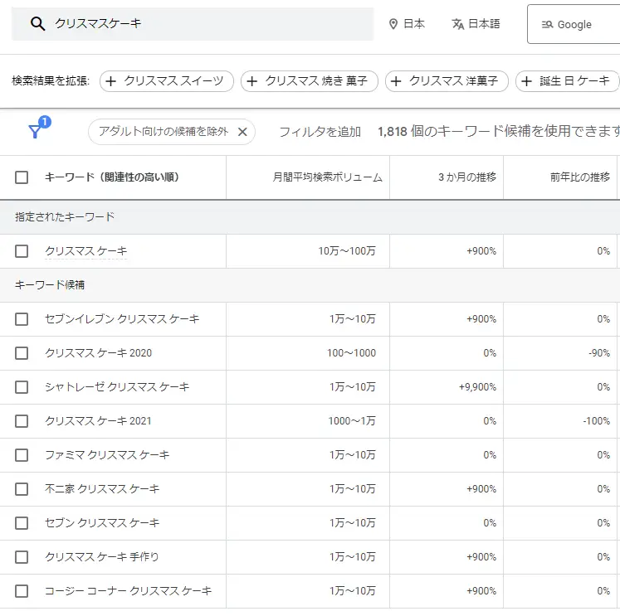Check the シャトレーゼ クリスマス ケーキ checkbox

22,387
